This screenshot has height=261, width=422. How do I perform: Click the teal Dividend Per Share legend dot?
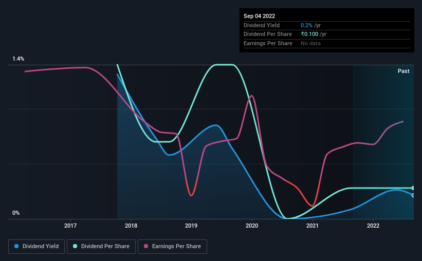point(75,246)
